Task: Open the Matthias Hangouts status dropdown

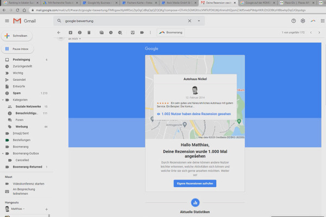Action: point(18,209)
